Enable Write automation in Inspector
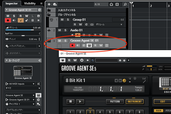This screenshot has height=114, width=171. (27, 16)
